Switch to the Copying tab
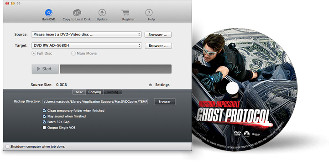Viewport: 329px width, 164px height. [x=94, y=92]
